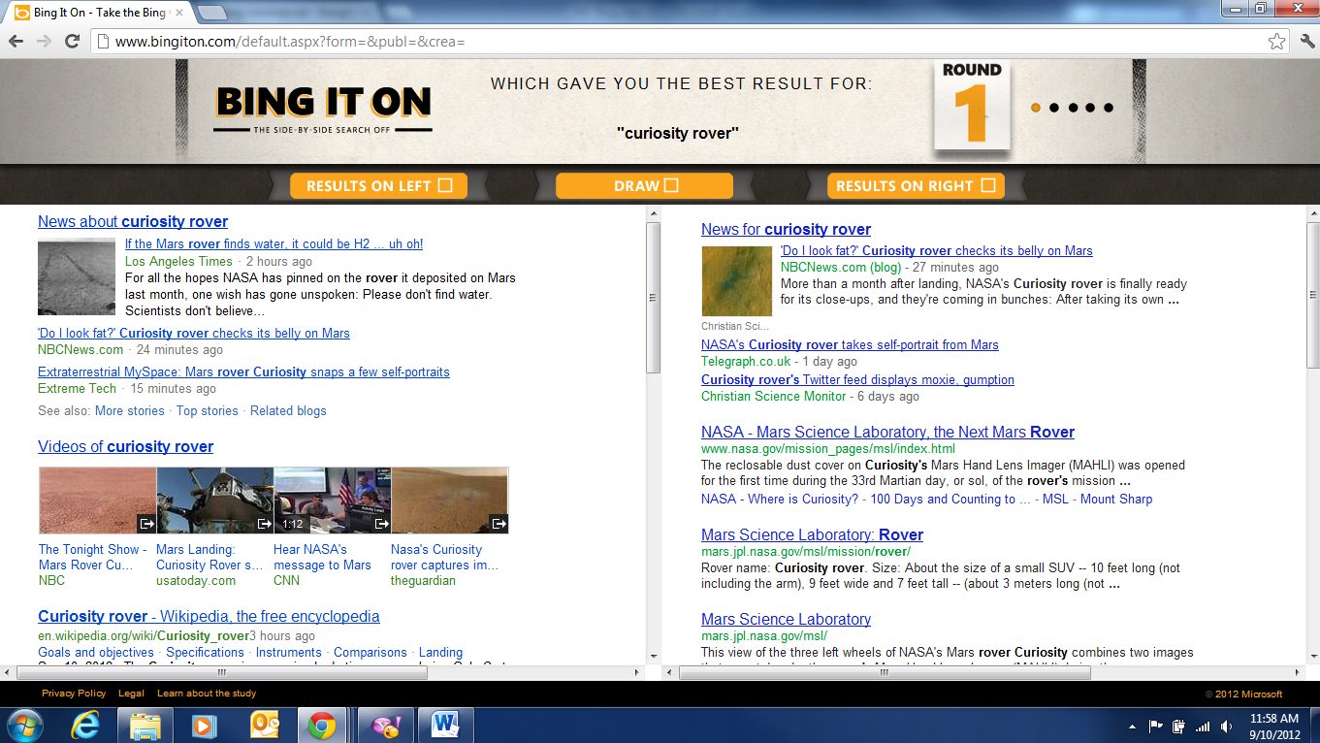
Task: Click left news rover tracks thumbnail
Action: 77,276
